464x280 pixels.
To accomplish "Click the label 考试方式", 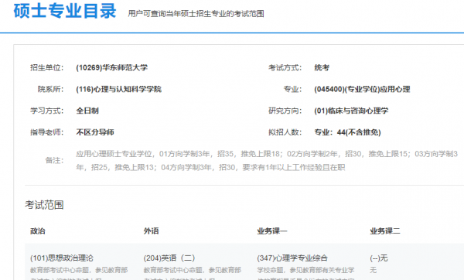I will pyautogui.click(x=285, y=68).
